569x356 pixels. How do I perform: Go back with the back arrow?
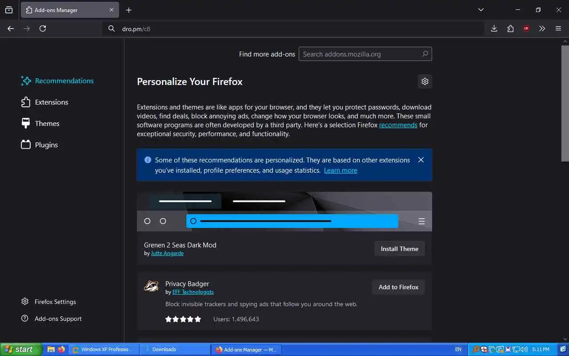click(11, 28)
